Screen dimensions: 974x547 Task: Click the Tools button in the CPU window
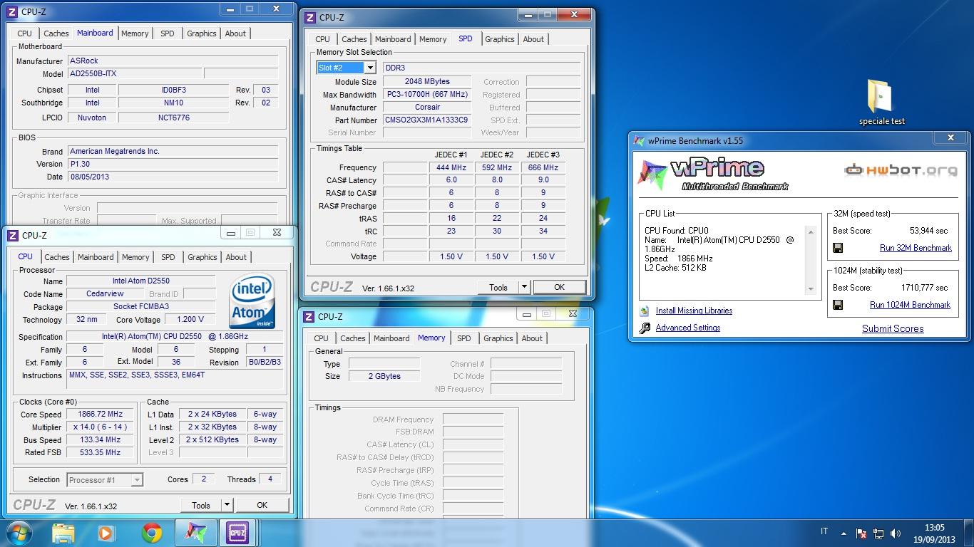(x=201, y=505)
